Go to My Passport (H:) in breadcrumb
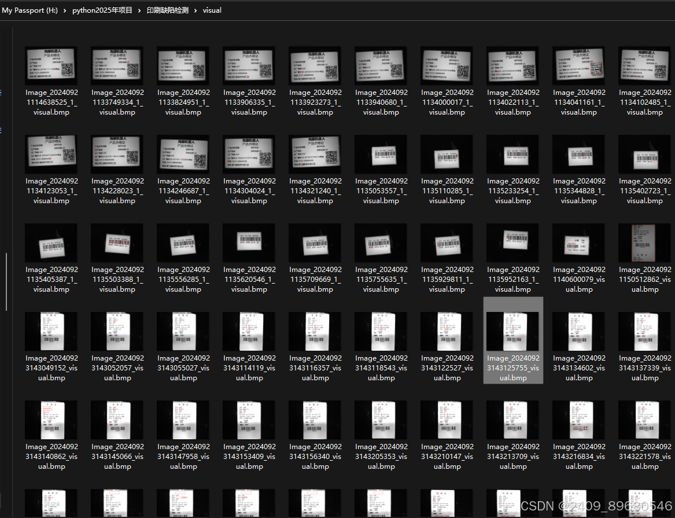This screenshot has height=518, width=675. coord(29,10)
